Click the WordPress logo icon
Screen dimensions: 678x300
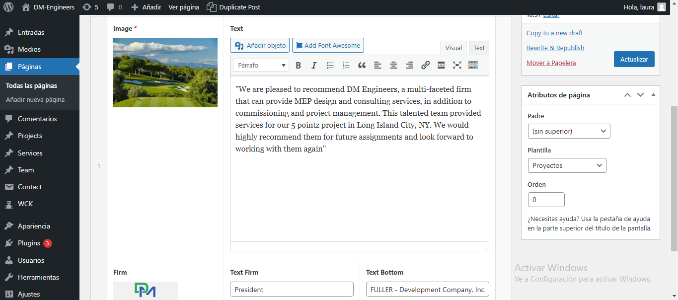pos(8,7)
